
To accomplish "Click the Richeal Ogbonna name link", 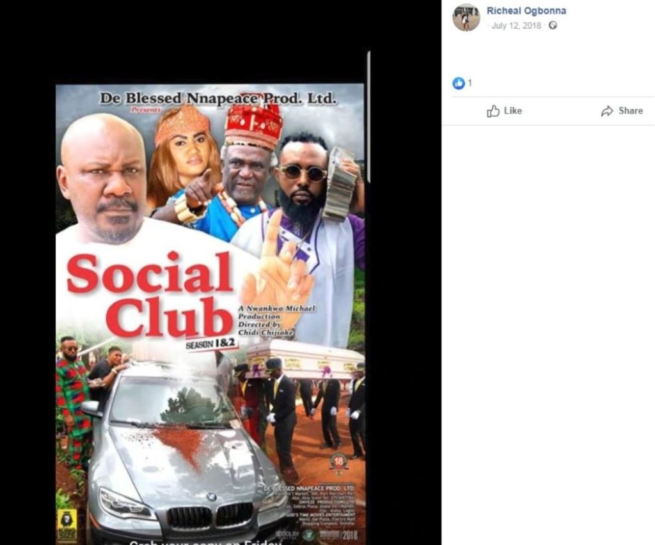I will (526, 11).
